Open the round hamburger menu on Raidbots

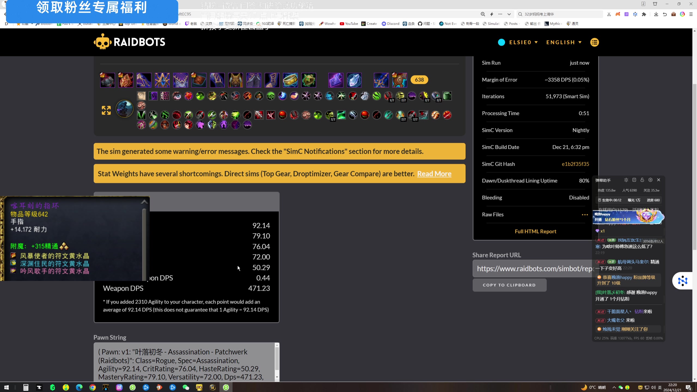(x=594, y=42)
